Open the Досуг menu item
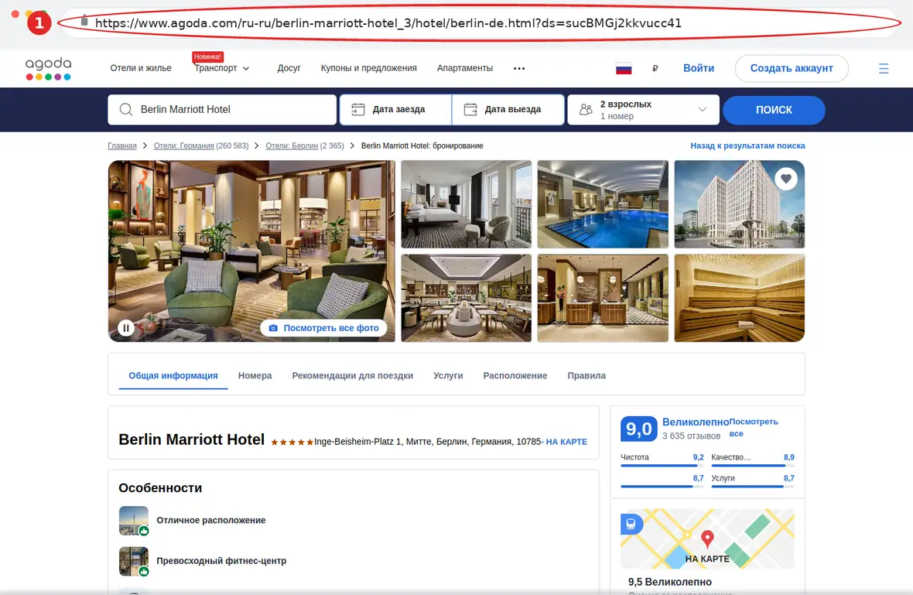The height and width of the screenshot is (595, 913). (289, 68)
